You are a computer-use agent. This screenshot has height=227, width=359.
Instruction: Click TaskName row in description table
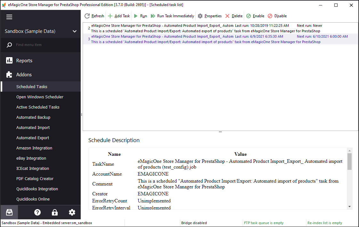click(217, 164)
